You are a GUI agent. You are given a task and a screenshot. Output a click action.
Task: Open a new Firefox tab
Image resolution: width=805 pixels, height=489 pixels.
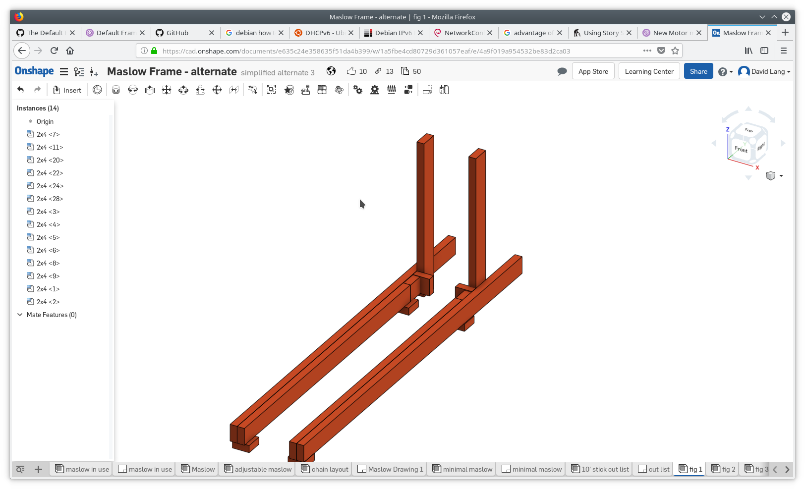[x=785, y=33]
